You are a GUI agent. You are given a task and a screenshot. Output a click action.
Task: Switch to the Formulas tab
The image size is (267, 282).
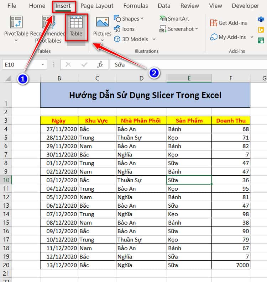click(x=136, y=6)
